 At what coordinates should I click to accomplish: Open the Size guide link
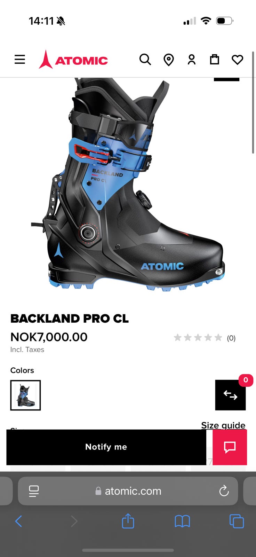[223, 425]
